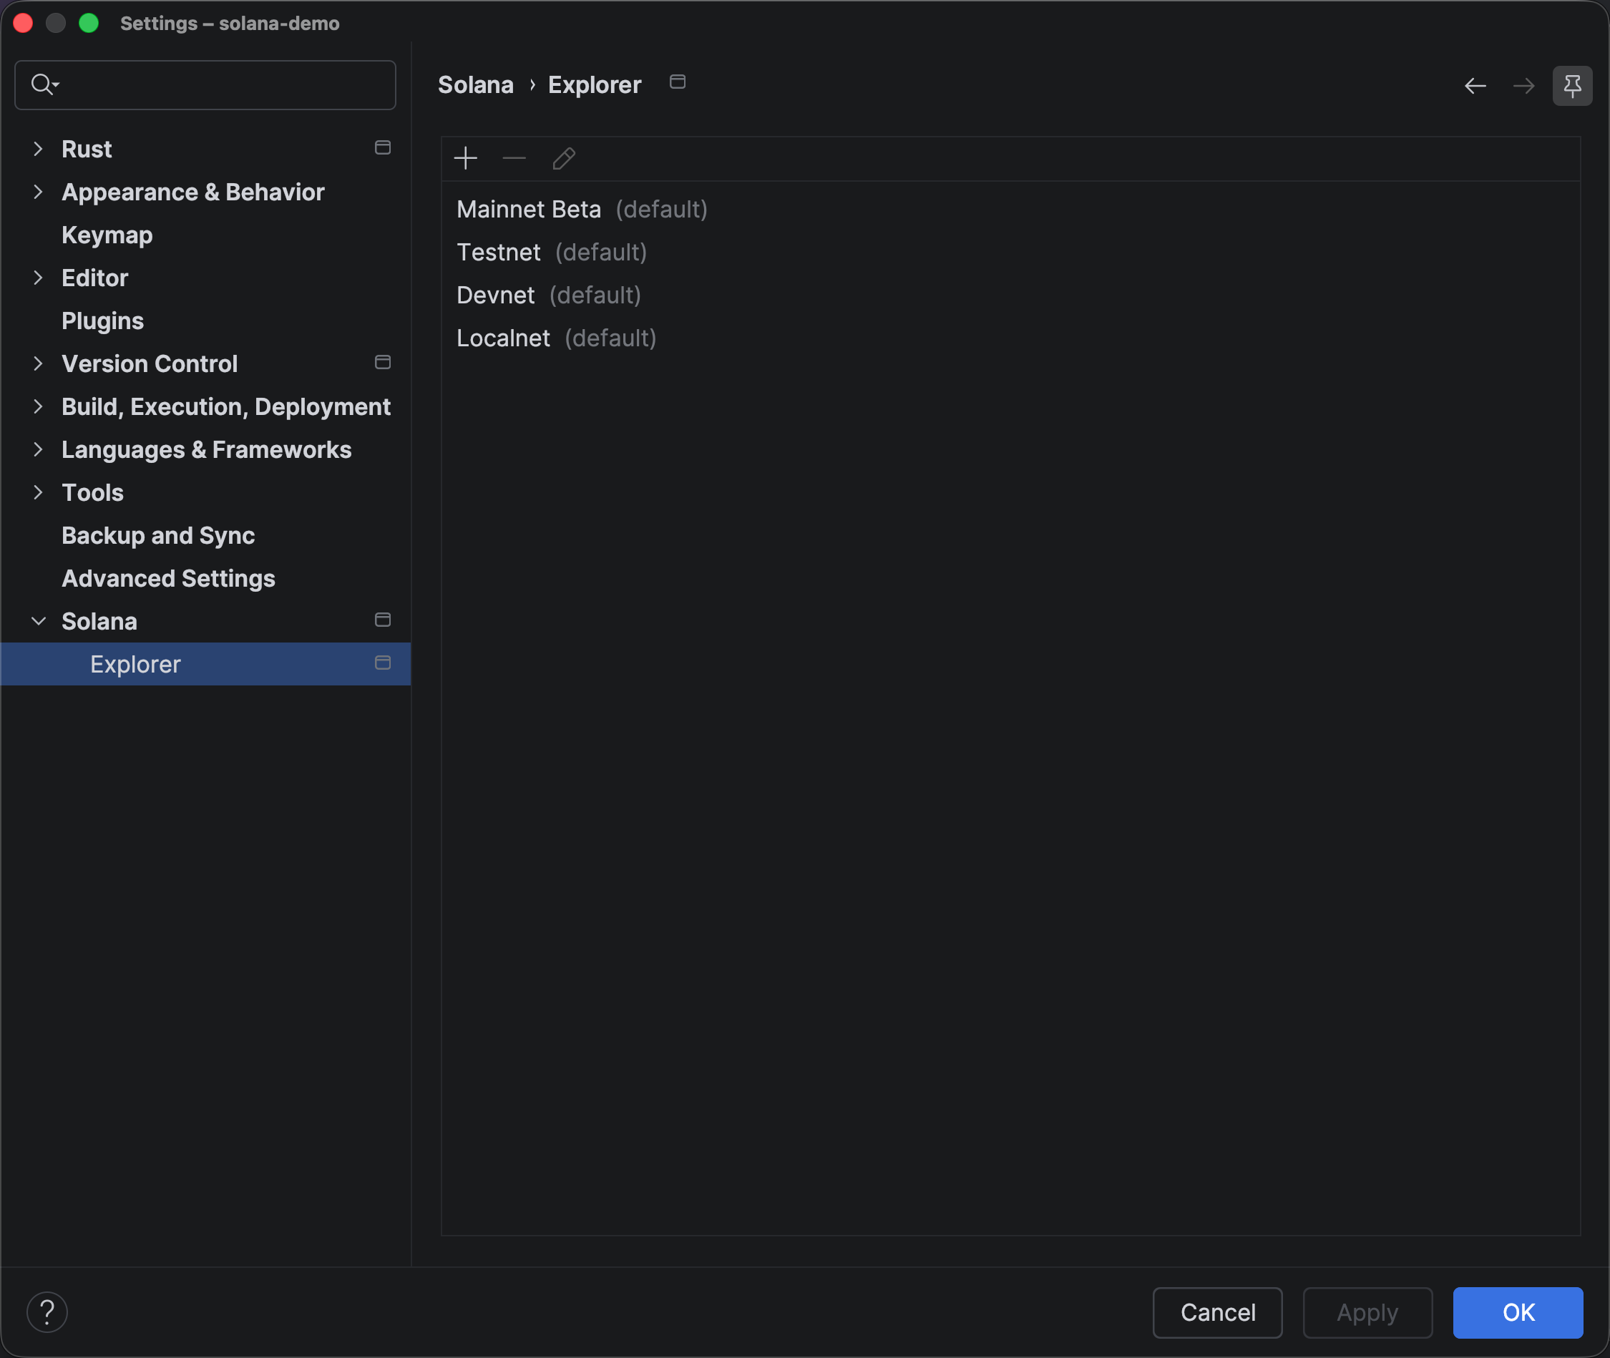Open Backup and Sync settings
Screen dimensions: 1610x1358
click(x=158, y=536)
